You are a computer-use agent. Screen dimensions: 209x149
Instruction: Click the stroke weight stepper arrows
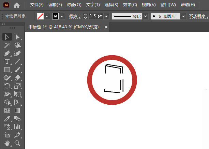coord(86,16)
